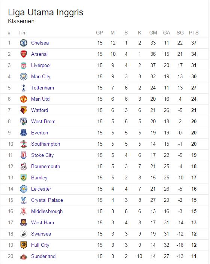Click the Liverpool club crest icon
This screenshot has height=264, width=210.
24,65
